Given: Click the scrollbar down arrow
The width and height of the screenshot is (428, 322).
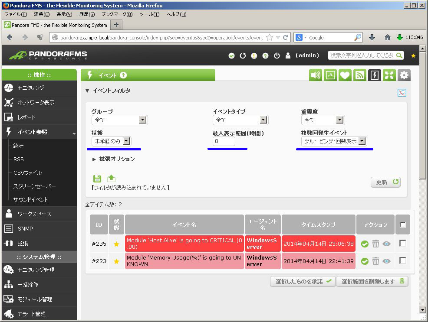Looking at the screenshot, I should pos(422,310).
